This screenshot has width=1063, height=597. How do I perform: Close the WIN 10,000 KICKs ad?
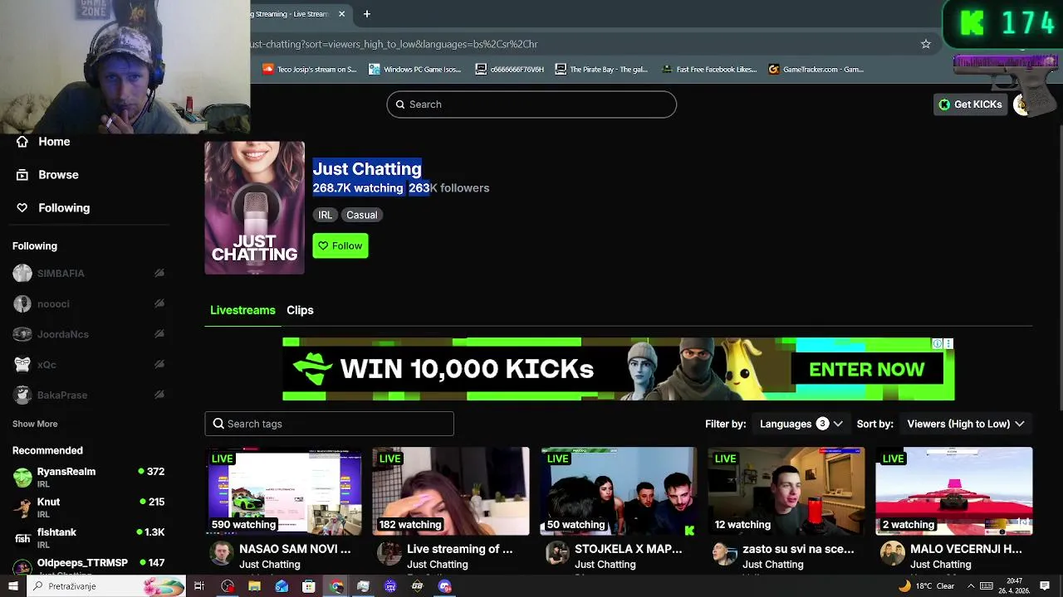click(948, 343)
